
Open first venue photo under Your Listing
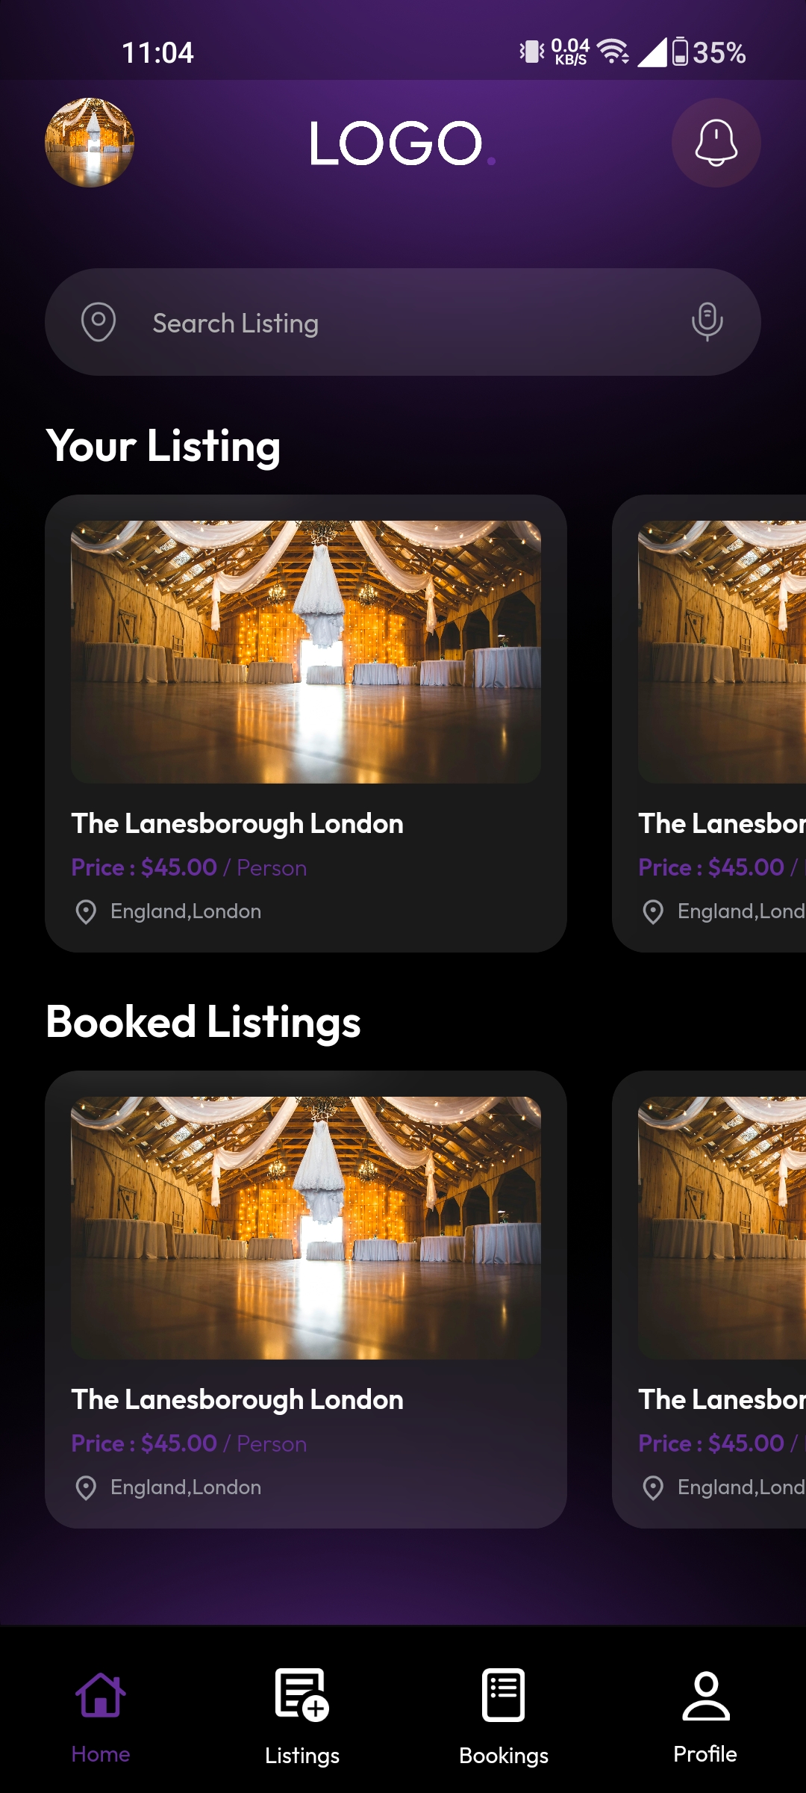[x=306, y=651]
